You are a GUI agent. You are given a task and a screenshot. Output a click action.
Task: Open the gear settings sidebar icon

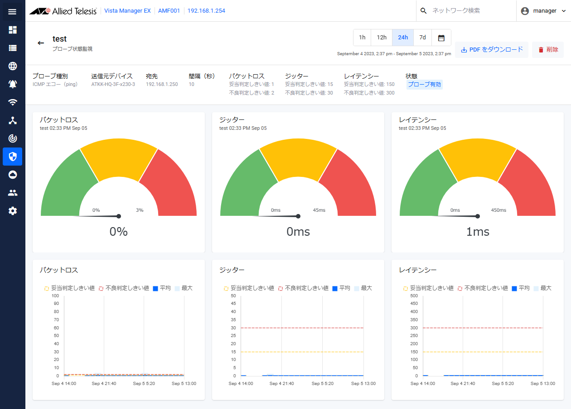[x=12, y=211]
